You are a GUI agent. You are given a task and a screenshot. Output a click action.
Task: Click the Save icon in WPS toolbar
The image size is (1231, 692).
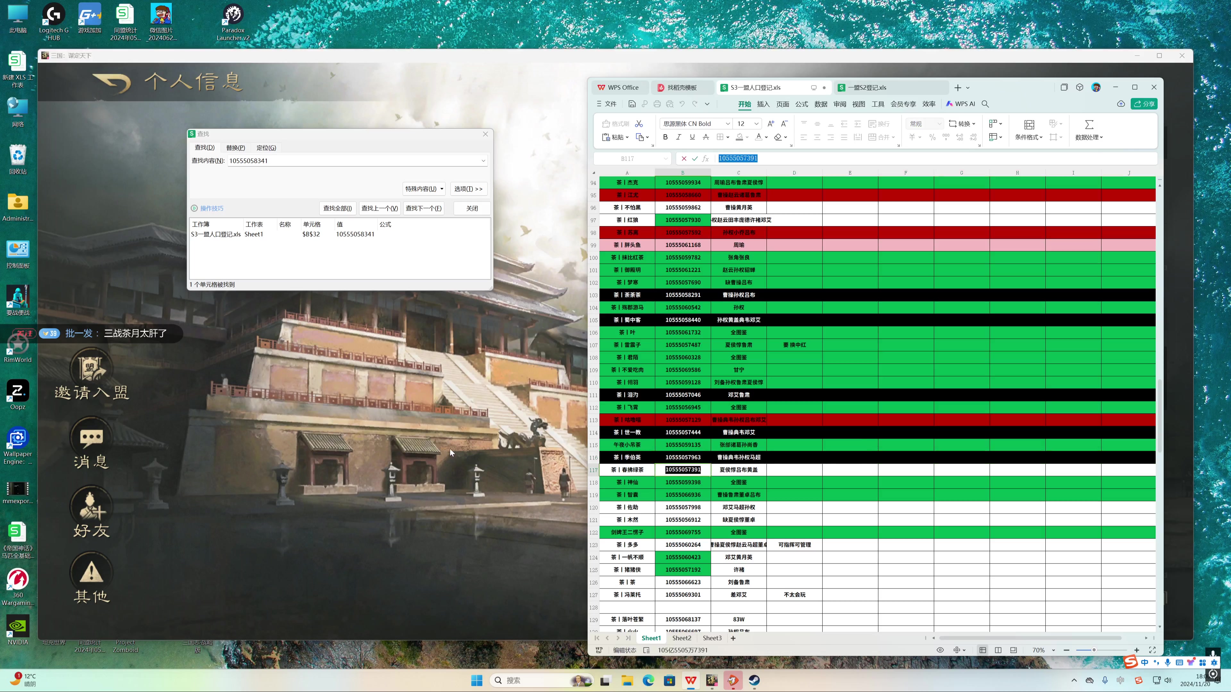(632, 103)
